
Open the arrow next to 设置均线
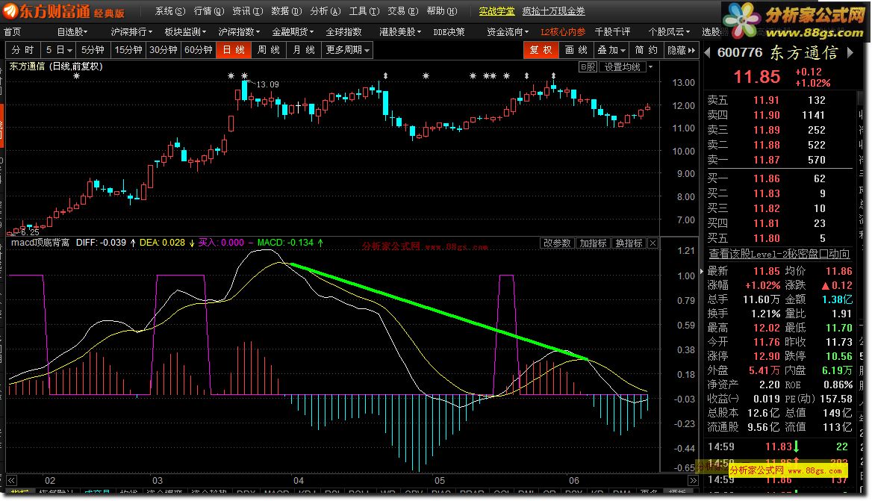(x=651, y=66)
